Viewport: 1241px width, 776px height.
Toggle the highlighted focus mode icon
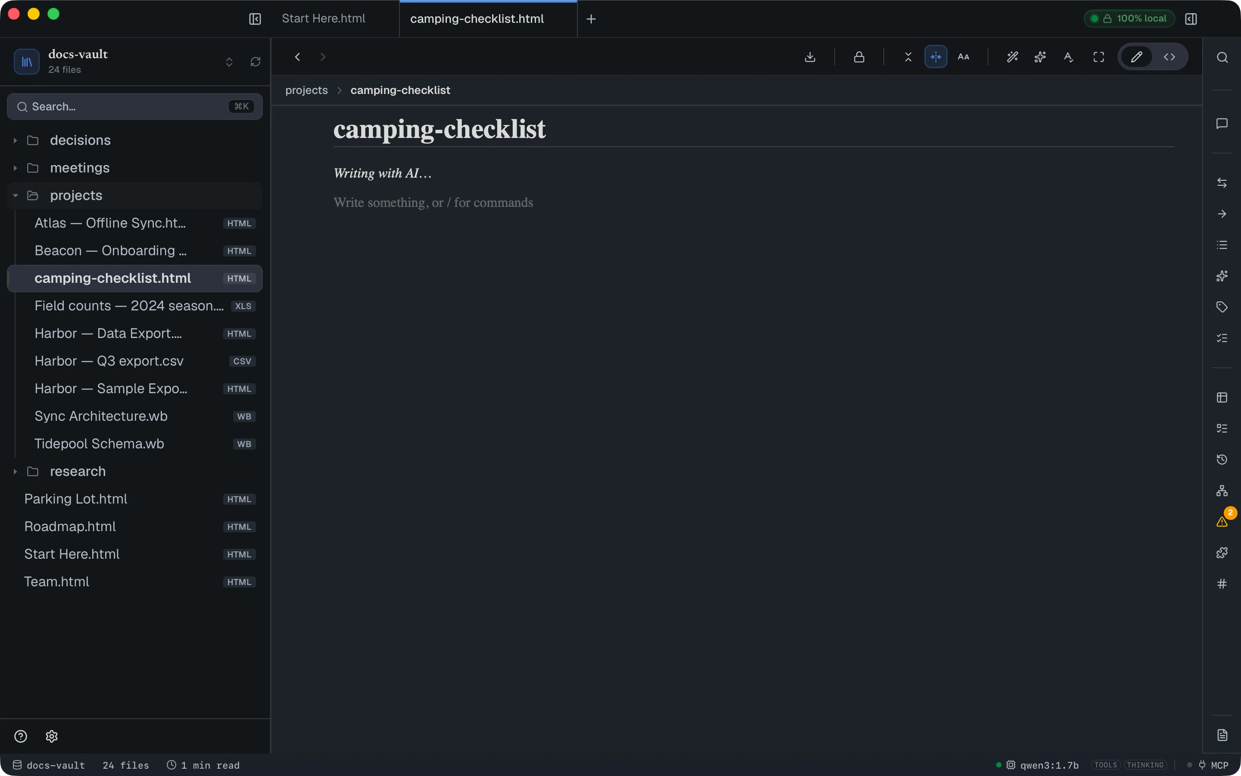935,57
